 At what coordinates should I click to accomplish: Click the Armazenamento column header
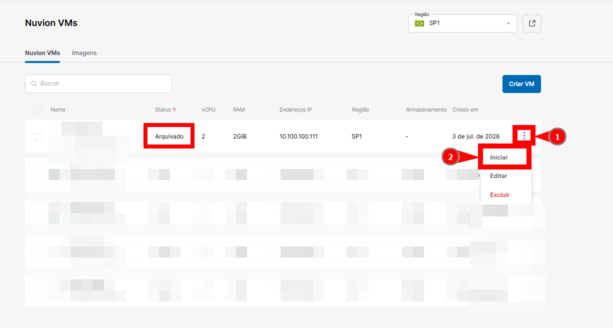coord(426,109)
